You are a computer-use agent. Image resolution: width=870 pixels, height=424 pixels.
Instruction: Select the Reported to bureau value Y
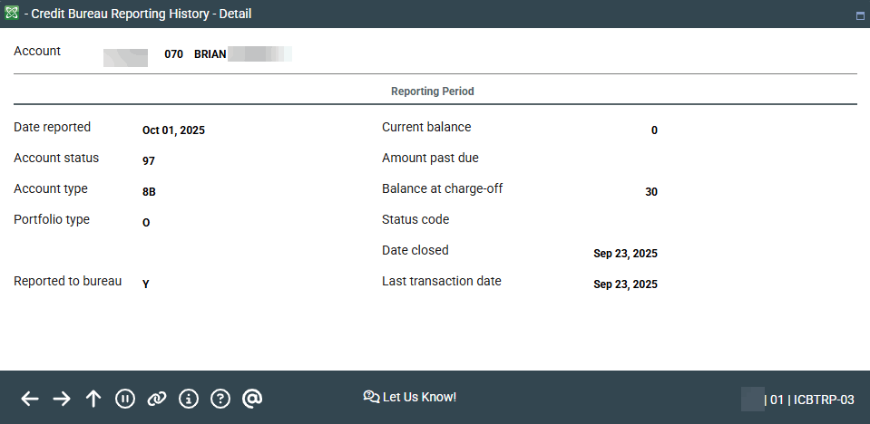(146, 284)
